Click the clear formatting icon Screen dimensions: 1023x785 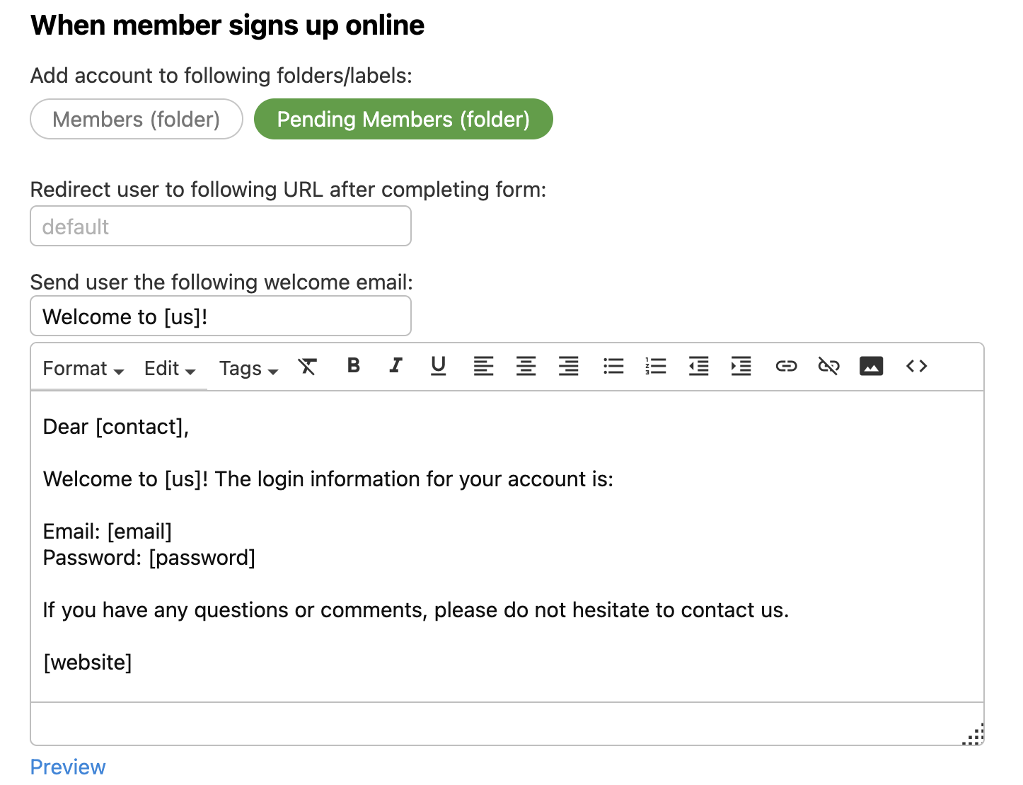pyautogui.click(x=307, y=367)
